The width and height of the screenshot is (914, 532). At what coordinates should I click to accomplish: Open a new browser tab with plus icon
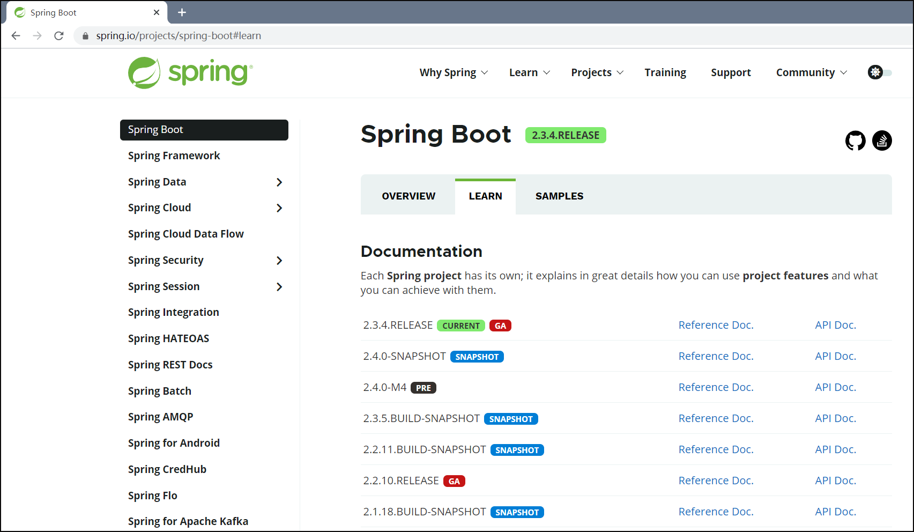pos(182,12)
